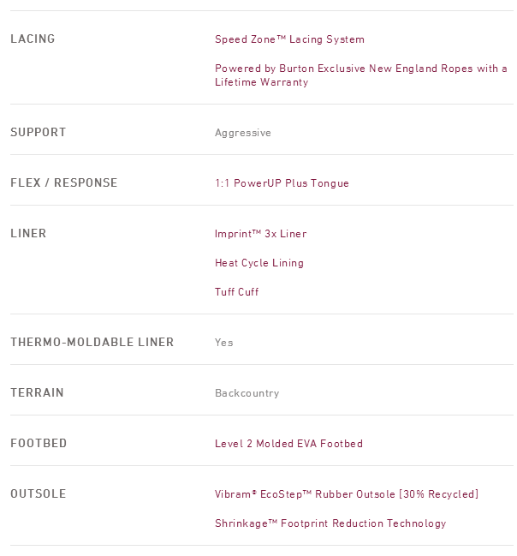
Task: Click the Aggressive support value
Action: (242, 133)
